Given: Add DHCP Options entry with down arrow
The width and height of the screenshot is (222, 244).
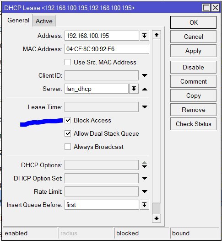Looking at the screenshot, I should click(x=145, y=167).
